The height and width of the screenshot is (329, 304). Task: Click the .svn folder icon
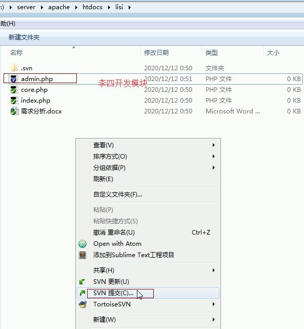click(x=14, y=68)
